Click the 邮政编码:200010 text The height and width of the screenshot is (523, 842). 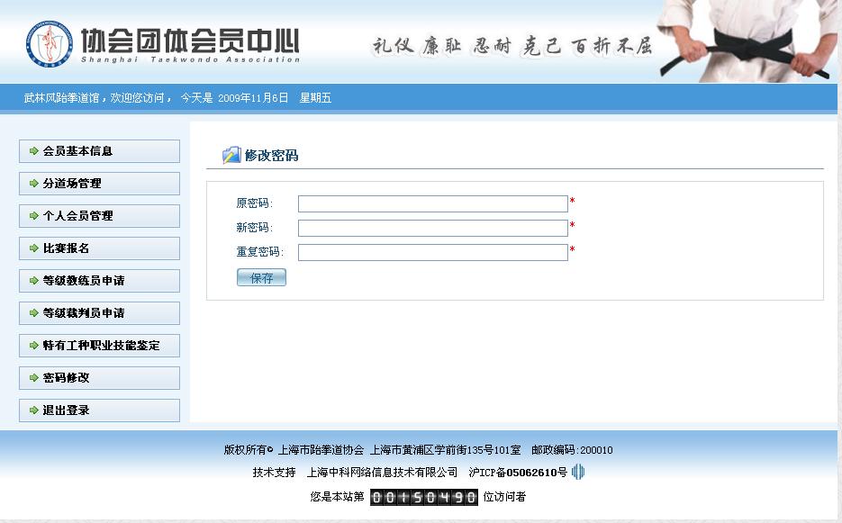pos(572,450)
